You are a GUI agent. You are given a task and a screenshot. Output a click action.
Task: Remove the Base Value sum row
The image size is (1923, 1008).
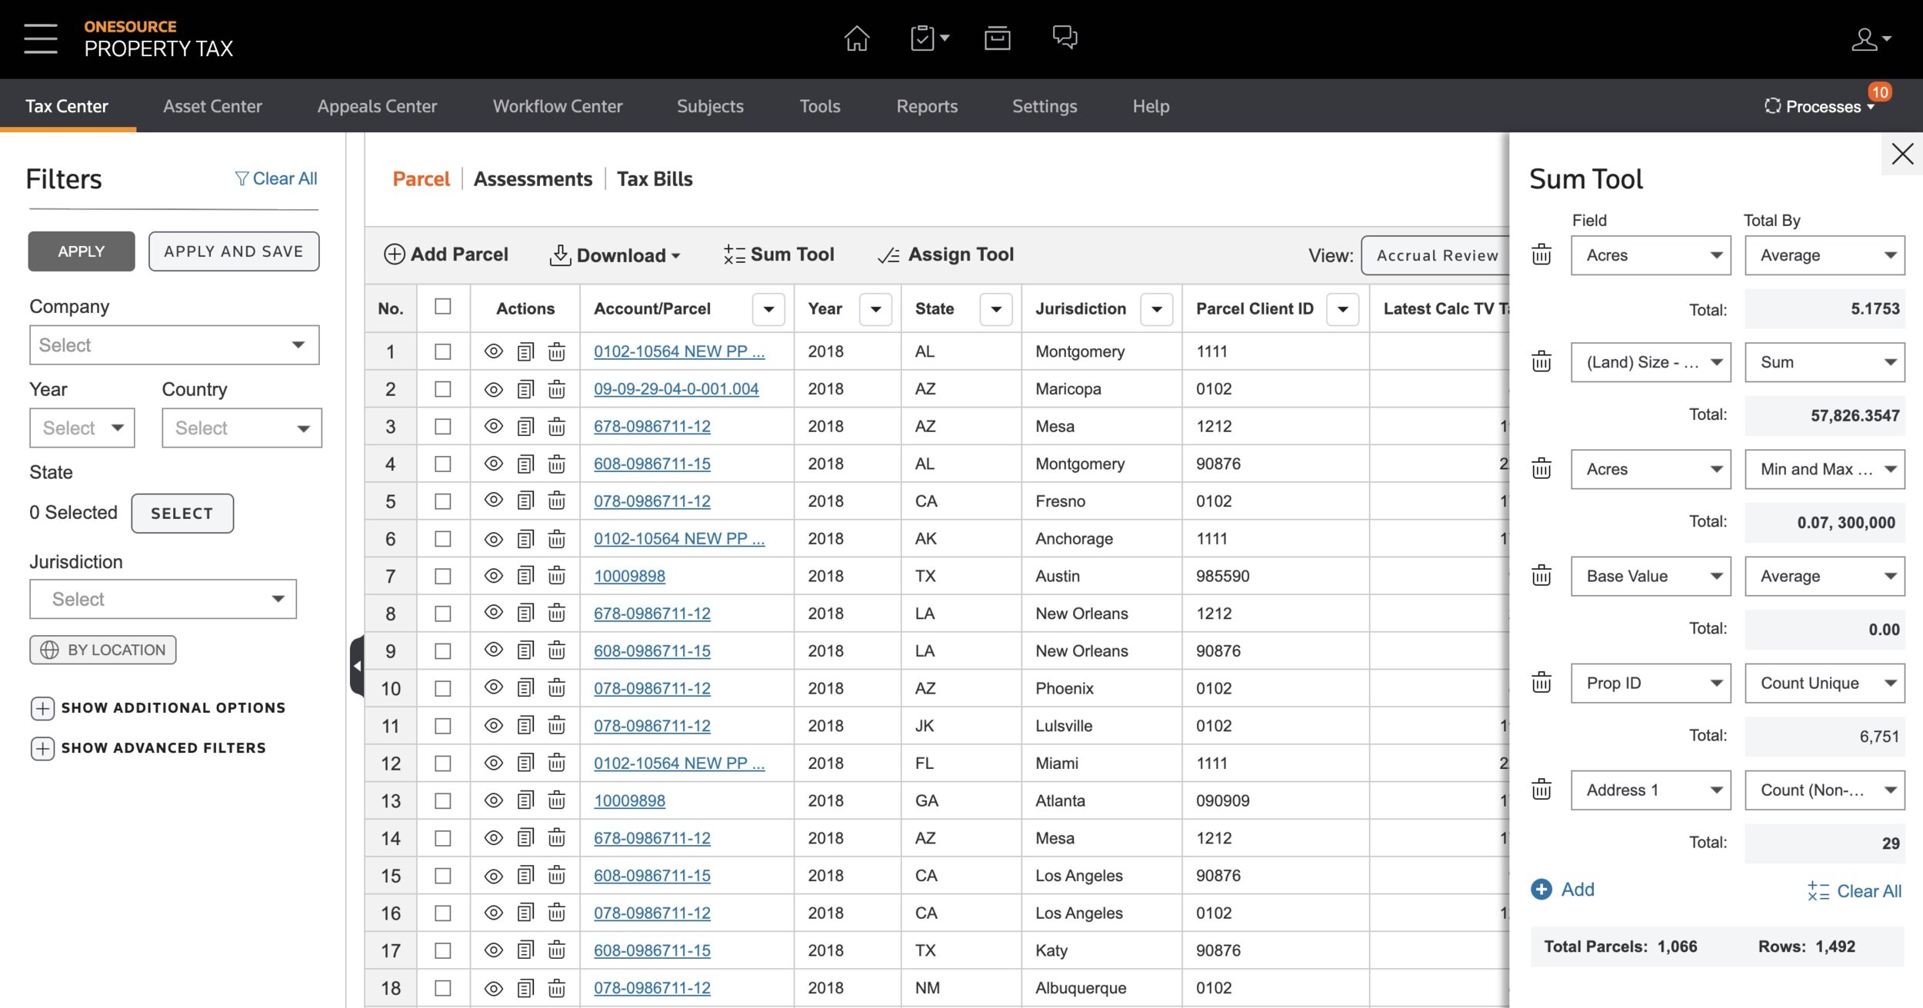tap(1541, 575)
